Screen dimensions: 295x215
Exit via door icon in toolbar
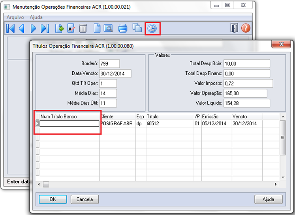pyautogui.click(x=234, y=28)
